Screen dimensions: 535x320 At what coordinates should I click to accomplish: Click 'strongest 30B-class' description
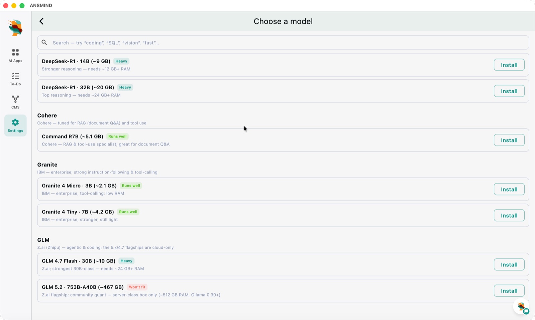coord(93,269)
